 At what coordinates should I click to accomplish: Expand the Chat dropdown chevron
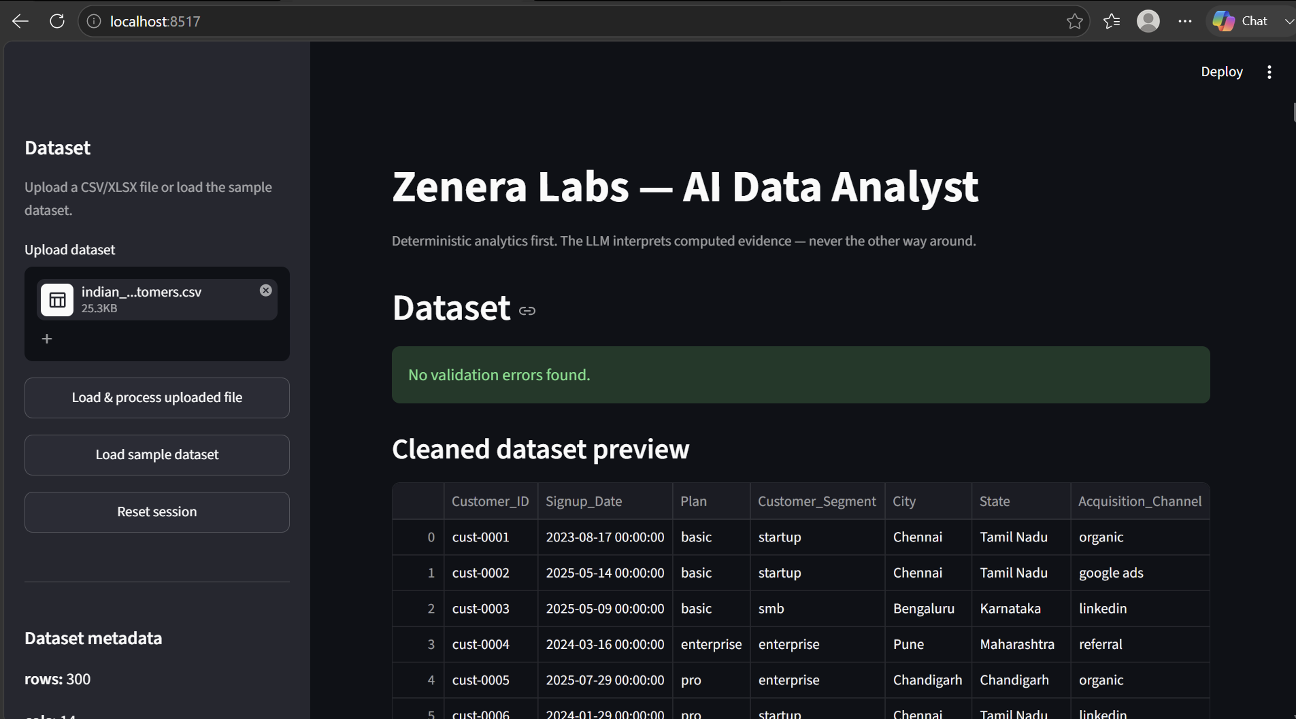tap(1289, 21)
